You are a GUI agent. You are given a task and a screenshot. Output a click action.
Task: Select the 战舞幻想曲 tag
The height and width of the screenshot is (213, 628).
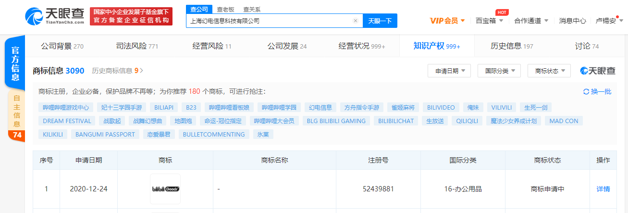coord(148,121)
